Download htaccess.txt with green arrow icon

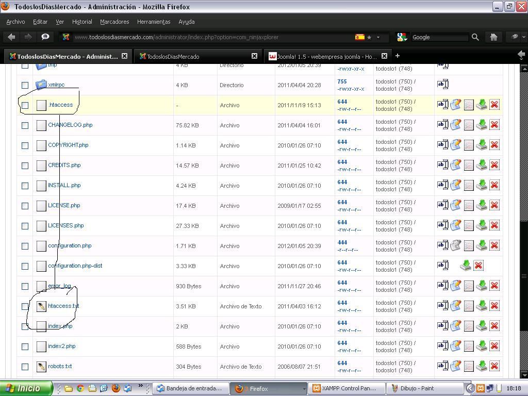point(482,306)
